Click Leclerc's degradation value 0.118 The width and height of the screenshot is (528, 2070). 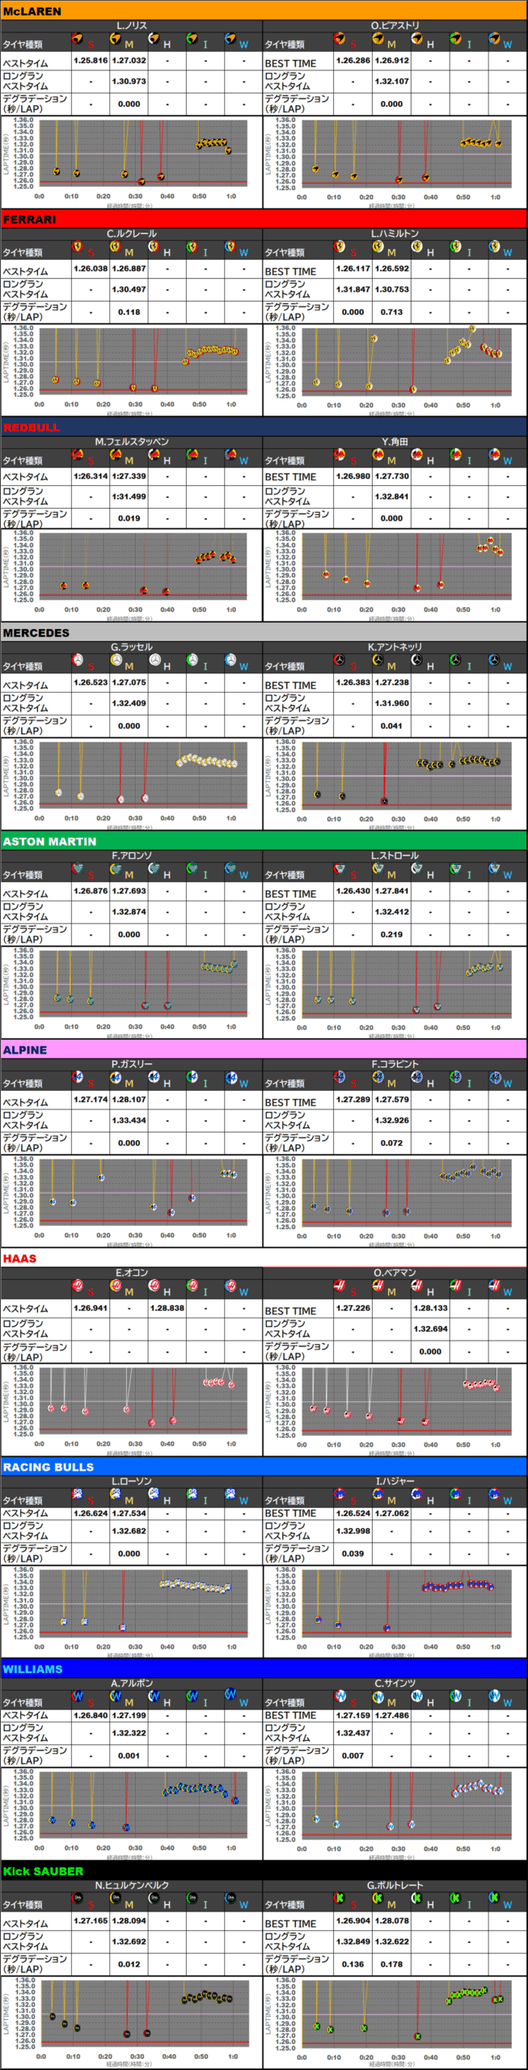[129, 312]
